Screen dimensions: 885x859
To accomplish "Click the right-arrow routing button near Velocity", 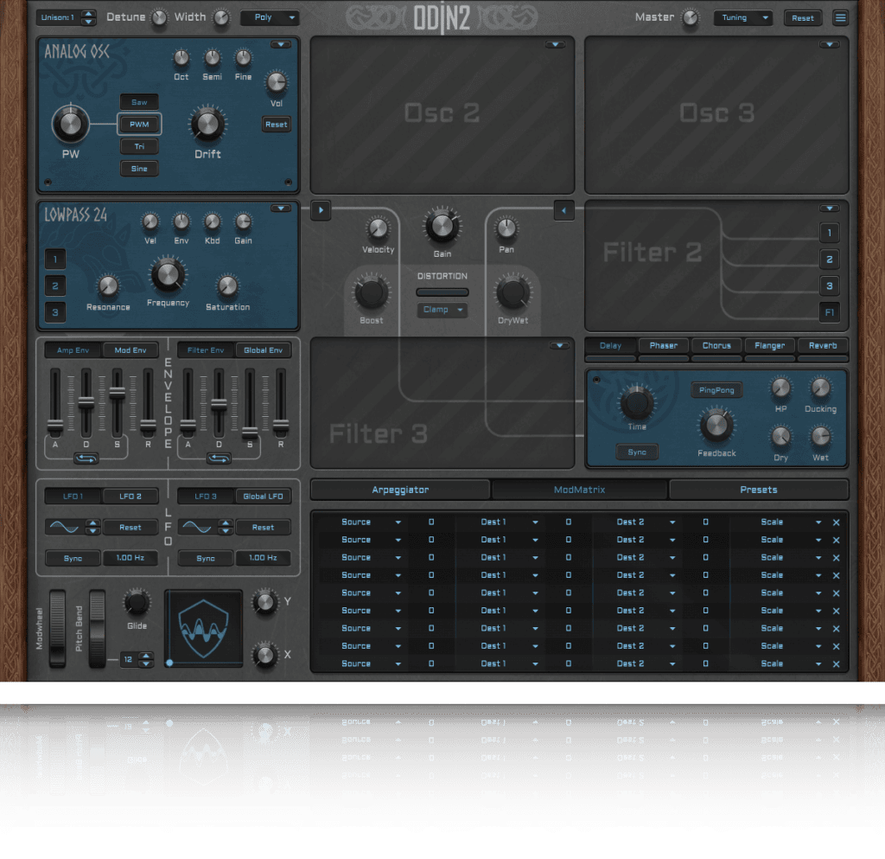I will [x=321, y=210].
